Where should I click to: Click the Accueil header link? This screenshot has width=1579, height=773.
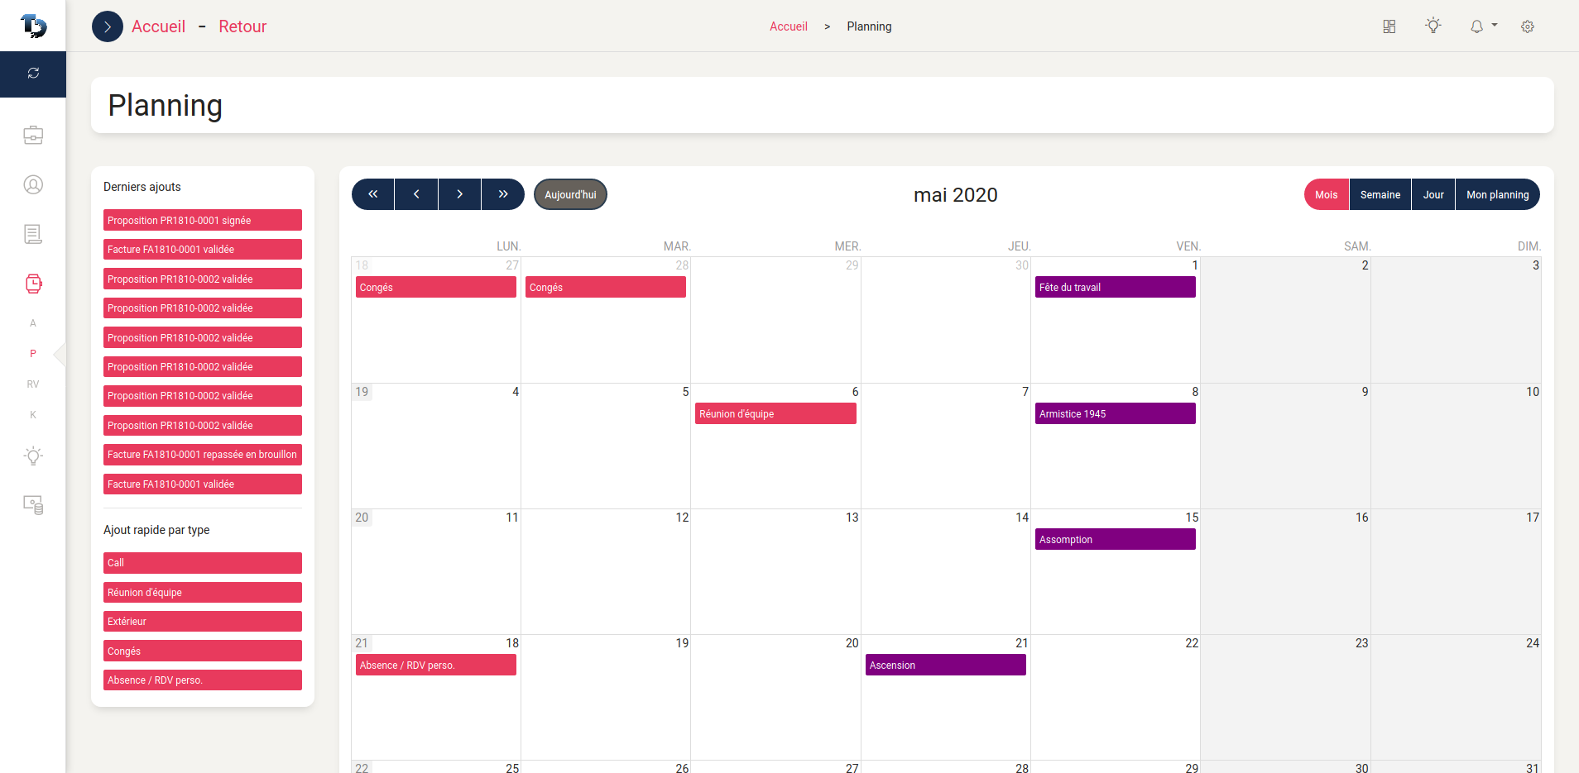click(158, 26)
